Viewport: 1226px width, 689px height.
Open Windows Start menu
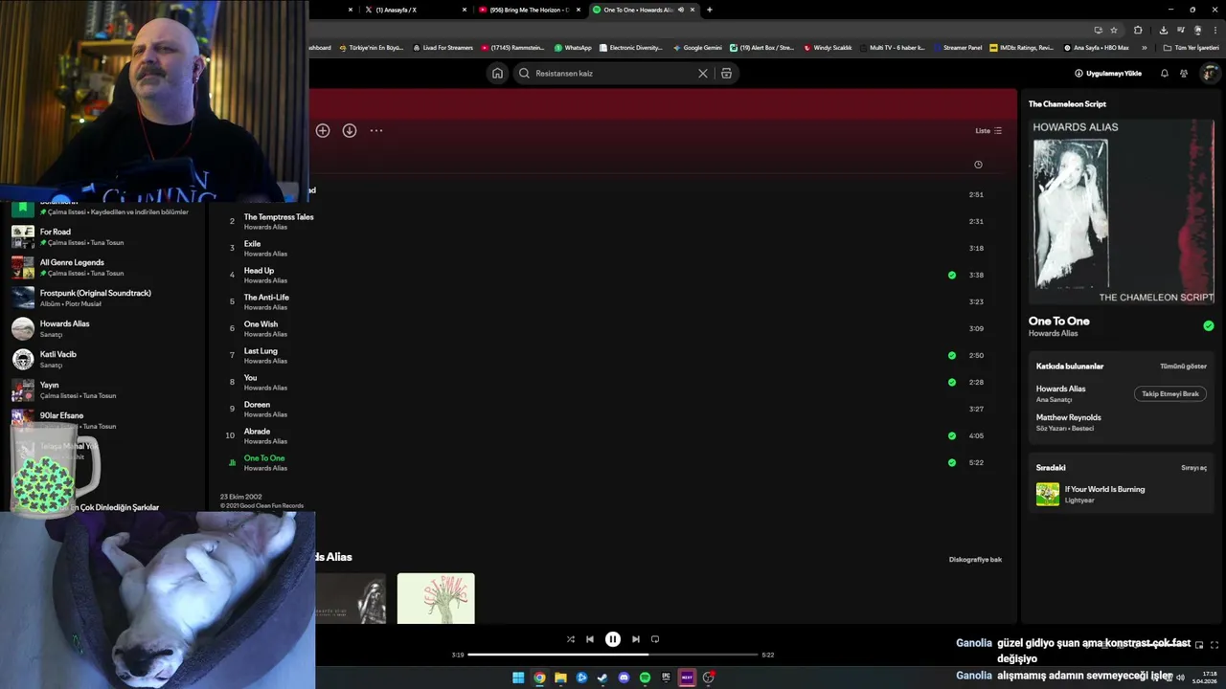coord(518,678)
